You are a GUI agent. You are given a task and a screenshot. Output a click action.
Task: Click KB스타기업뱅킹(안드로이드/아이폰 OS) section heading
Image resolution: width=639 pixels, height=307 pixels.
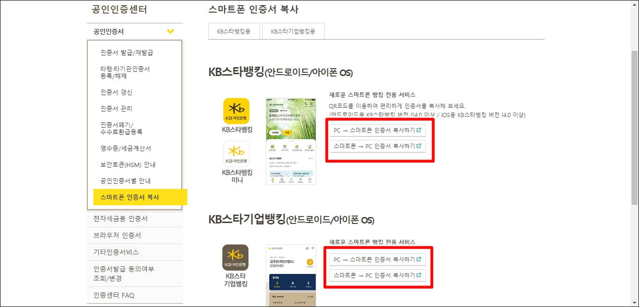point(291,219)
